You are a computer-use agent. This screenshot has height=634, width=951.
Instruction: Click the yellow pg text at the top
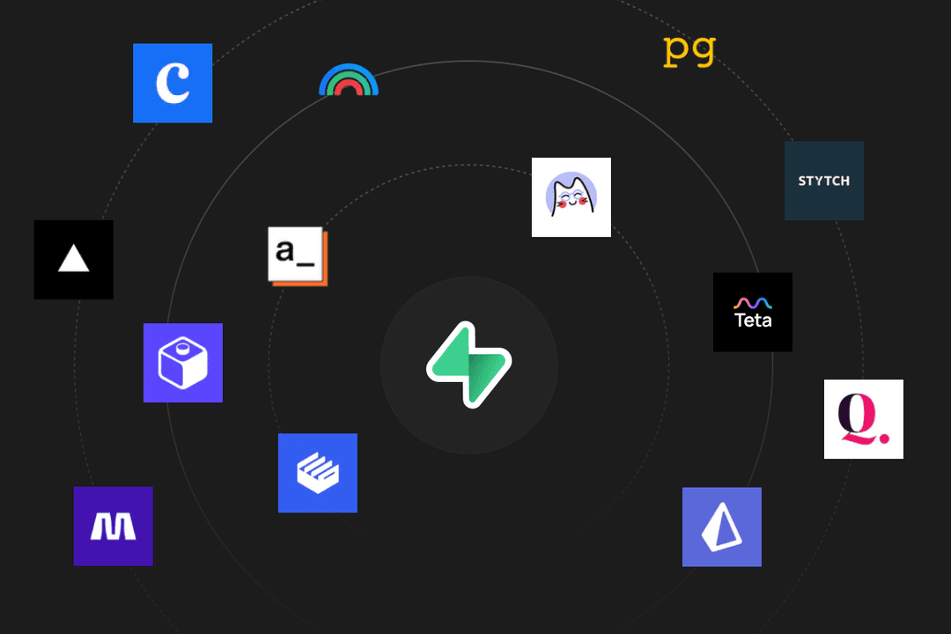(x=689, y=50)
